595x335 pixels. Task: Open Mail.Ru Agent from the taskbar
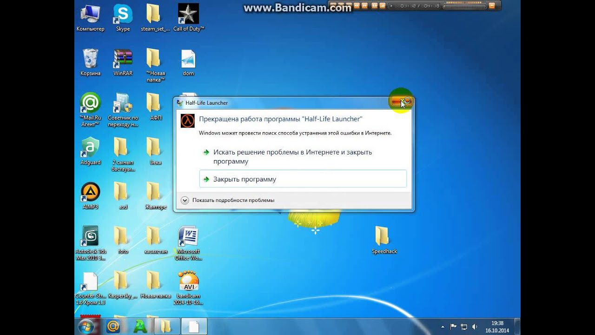[x=113, y=327]
